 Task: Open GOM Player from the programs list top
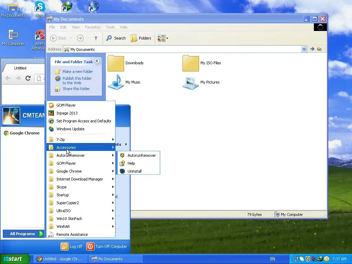pyautogui.click(x=81, y=105)
